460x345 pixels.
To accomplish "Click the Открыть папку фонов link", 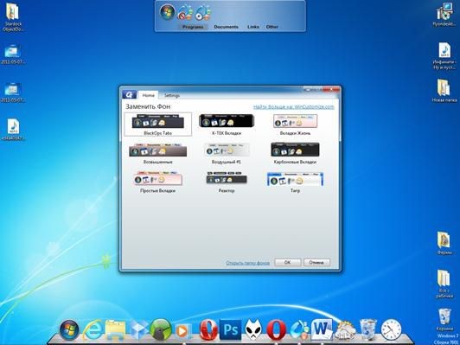I will tap(247, 263).
